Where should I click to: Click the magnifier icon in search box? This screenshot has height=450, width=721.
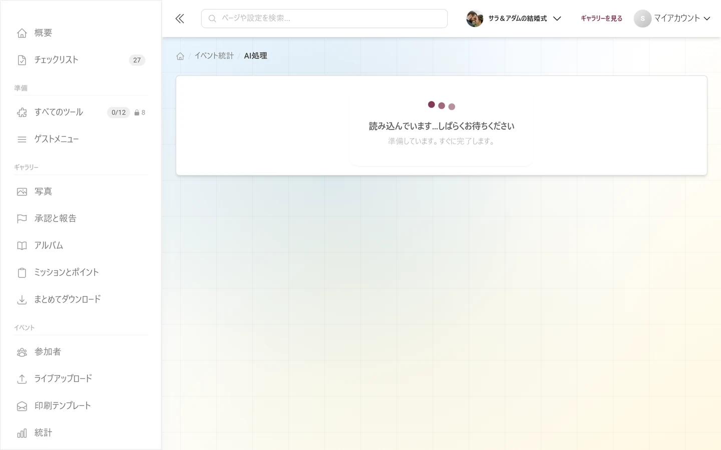[212, 18]
